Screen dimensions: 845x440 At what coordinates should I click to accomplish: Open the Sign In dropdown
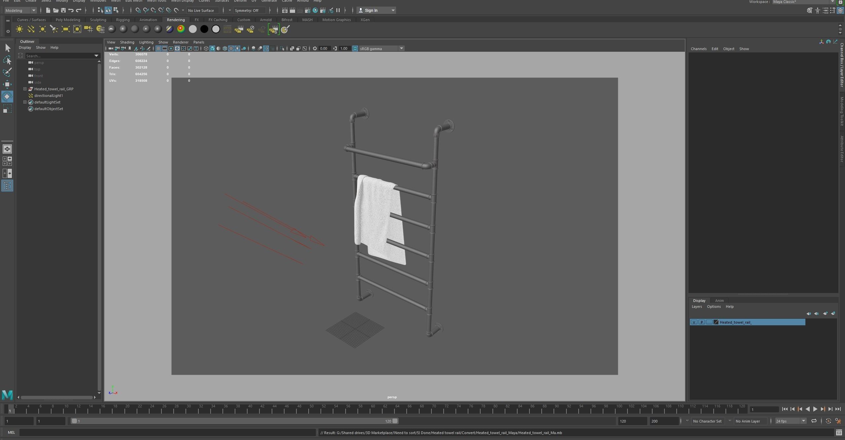376,11
